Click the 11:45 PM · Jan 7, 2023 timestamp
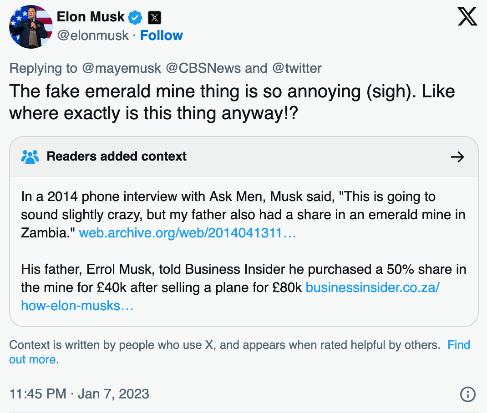 [x=80, y=394]
